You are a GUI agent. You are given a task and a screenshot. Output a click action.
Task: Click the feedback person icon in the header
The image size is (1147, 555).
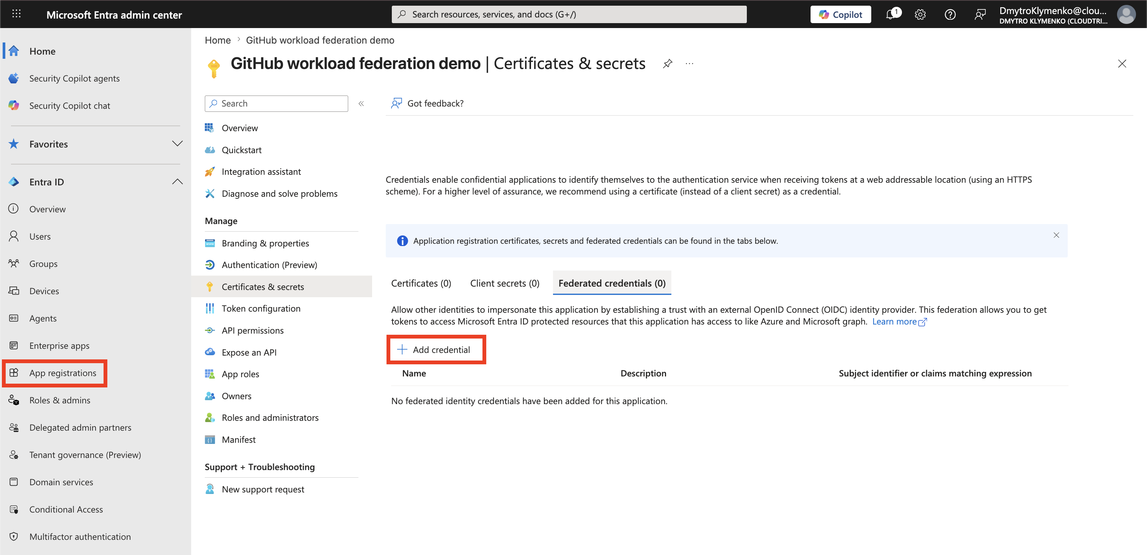[x=980, y=15]
